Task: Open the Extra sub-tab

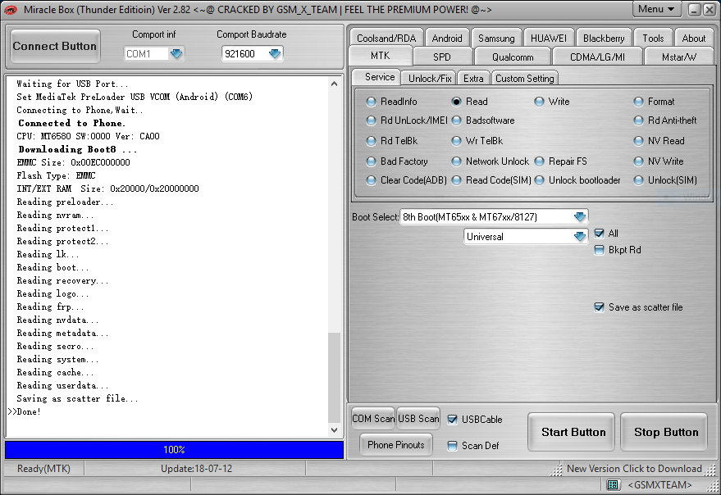Action: [x=473, y=78]
